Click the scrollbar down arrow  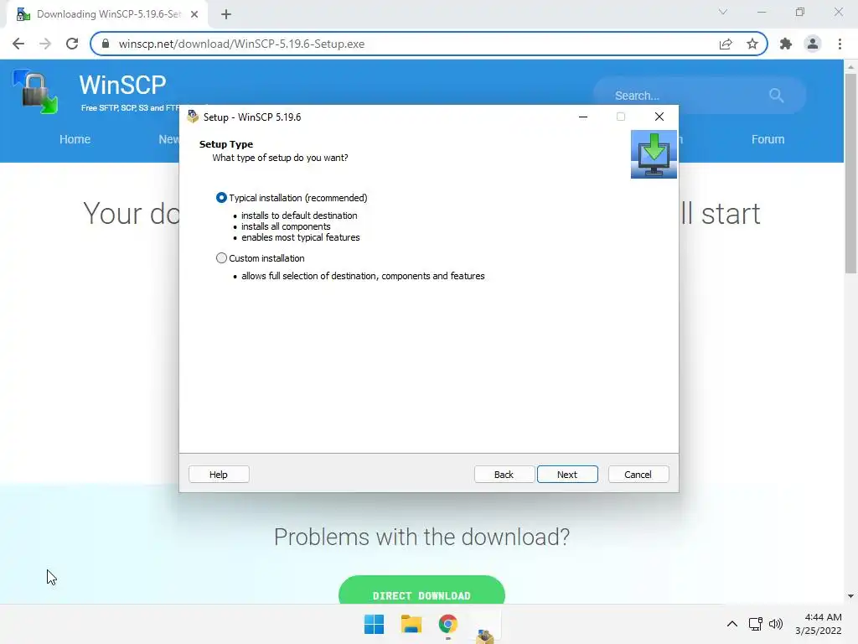850,596
